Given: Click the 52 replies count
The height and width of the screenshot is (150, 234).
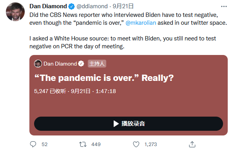Looking at the screenshot, I should 44,145.
